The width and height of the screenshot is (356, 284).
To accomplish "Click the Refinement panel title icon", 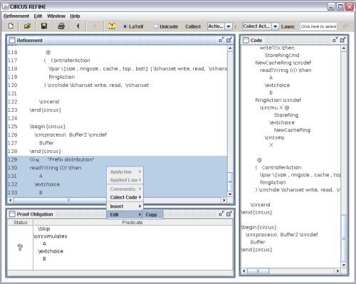I will click(x=12, y=40).
